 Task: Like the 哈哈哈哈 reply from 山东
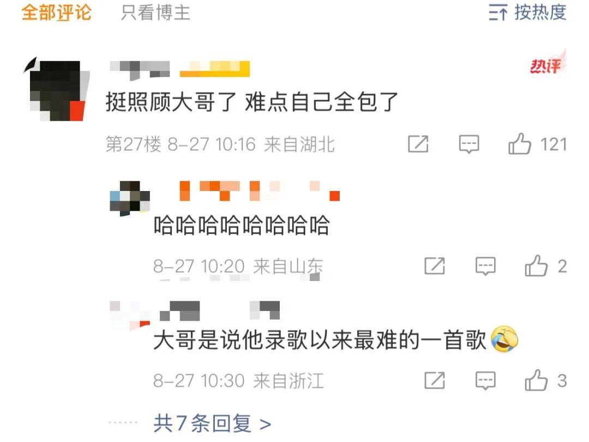[x=536, y=266]
